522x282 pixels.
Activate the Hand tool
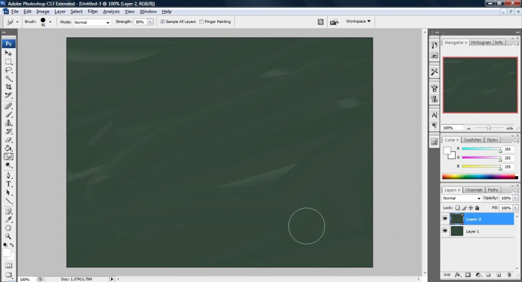point(9,228)
